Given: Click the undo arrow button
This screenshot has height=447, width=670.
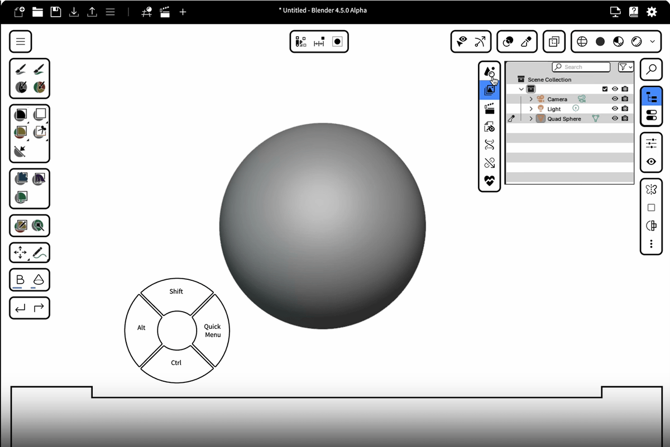Looking at the screenshot, I should tap(21, 308).
